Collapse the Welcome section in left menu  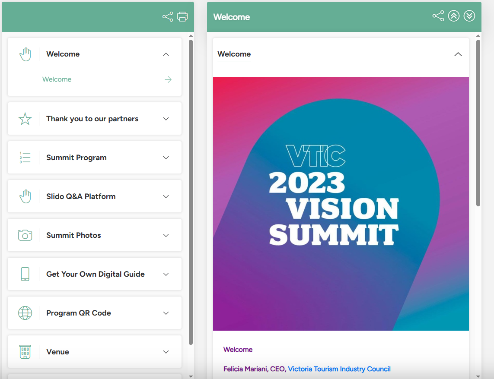click(x=166, y=54)
